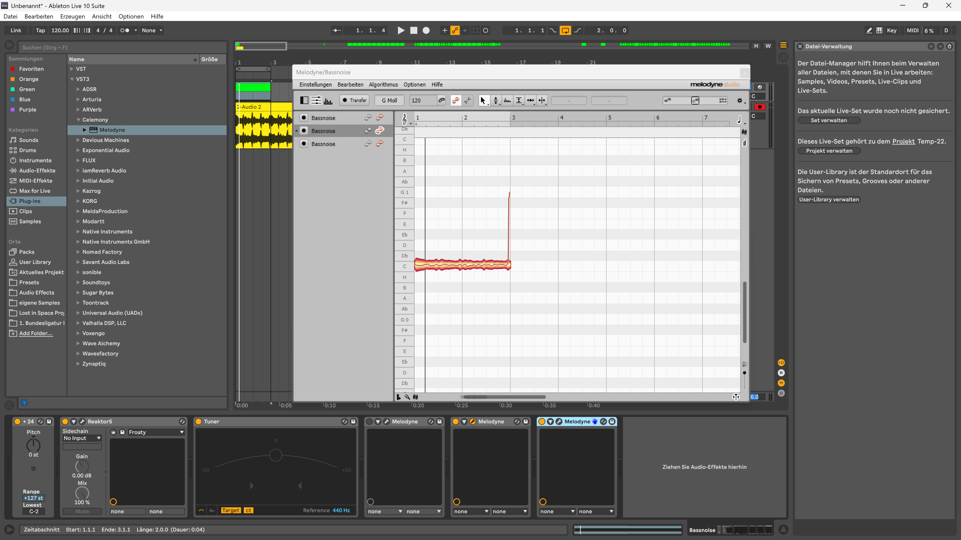Open Ableton's Erzeugen menu

pyautogui.click(x=72, y=16)
